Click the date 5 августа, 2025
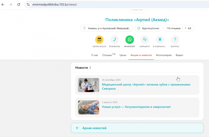 (110, 102)
